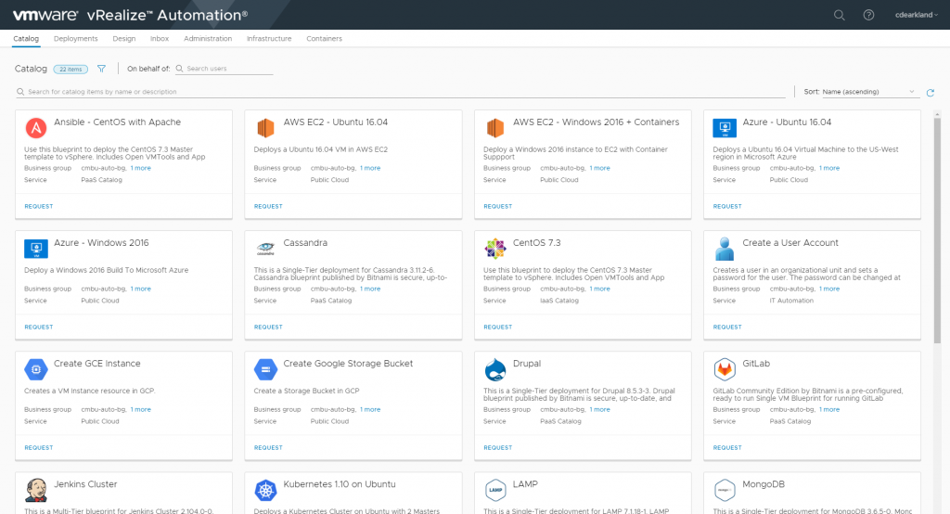Select the Drupal droplet icon

(495, 369)
